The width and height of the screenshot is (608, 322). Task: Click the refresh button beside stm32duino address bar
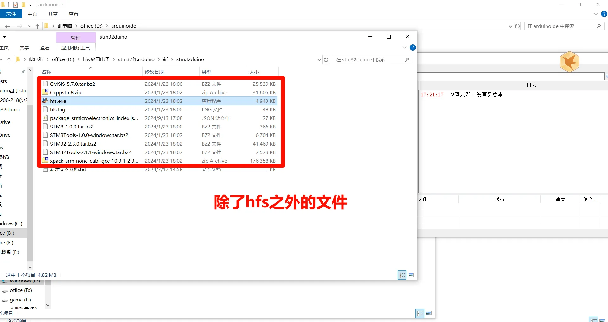[x=326, y=59]
